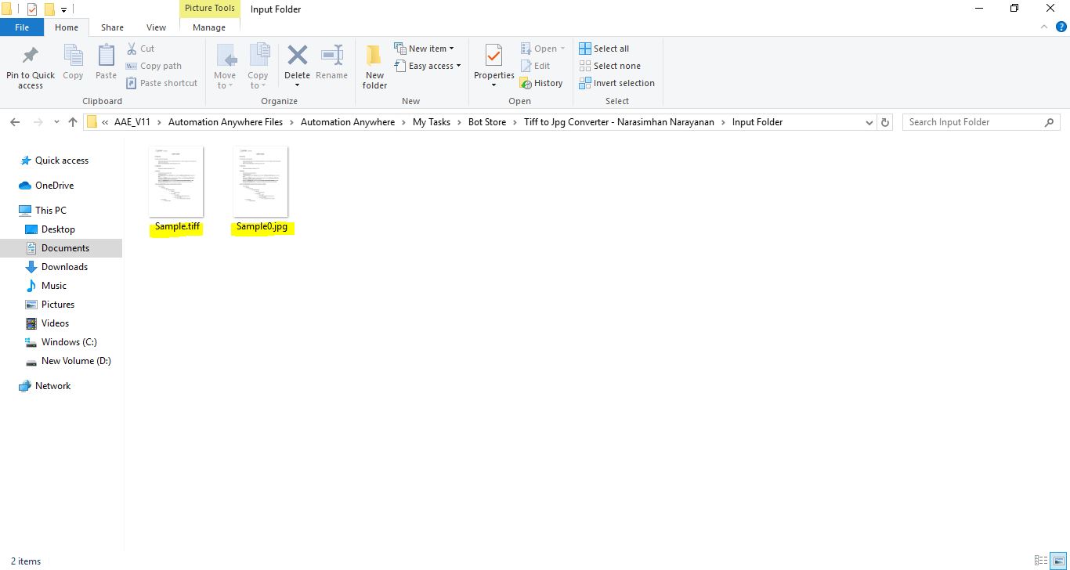Switch to large icons view in status bar
The width and height of the screenshot is (1070, 570).
pos(1057,561)
